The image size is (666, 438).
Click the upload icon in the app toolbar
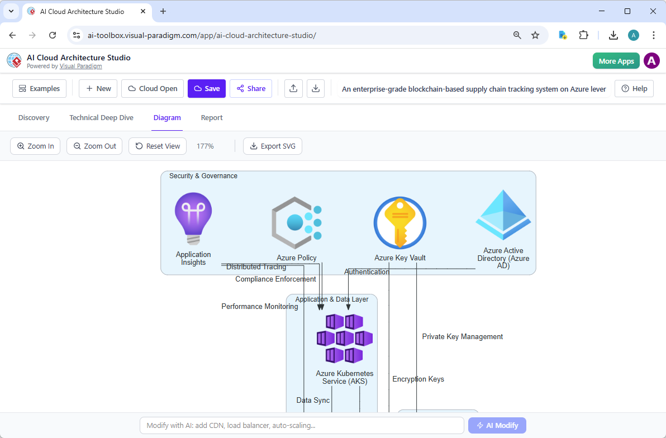tap(293, 88)
